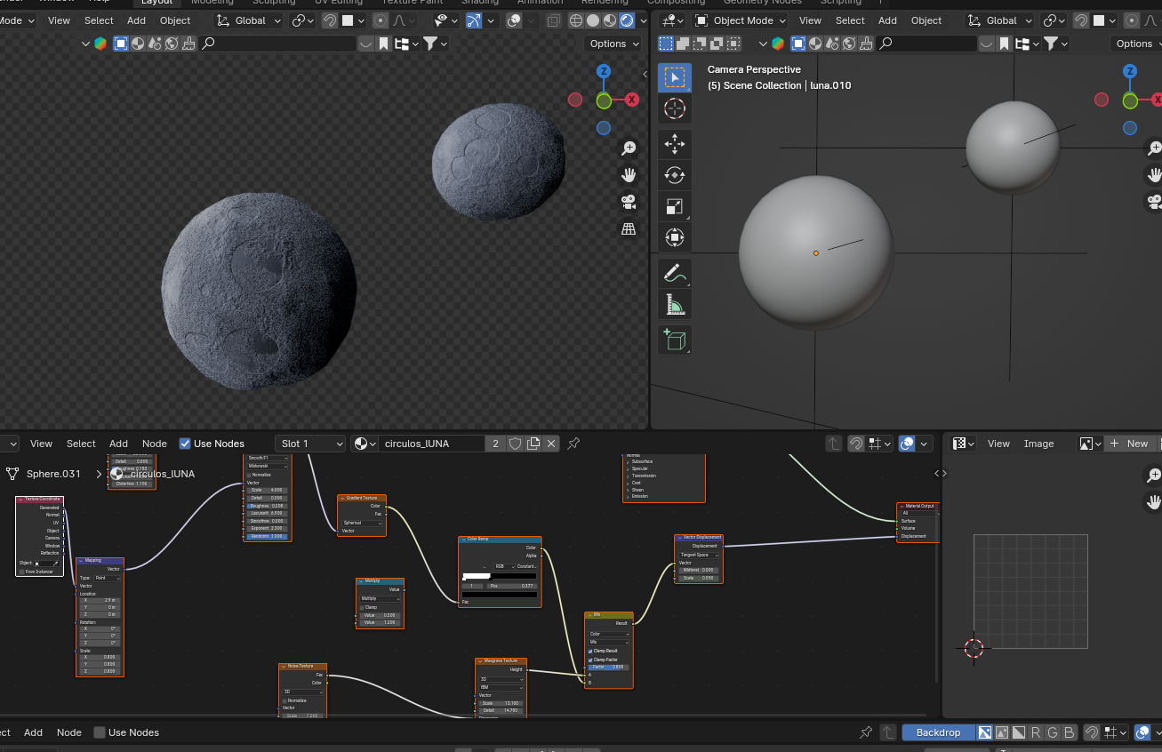Choose the Rotate tool
The width and height of the screenshot is (1162, 752).
pyautogui.click(x=675, y=175)
